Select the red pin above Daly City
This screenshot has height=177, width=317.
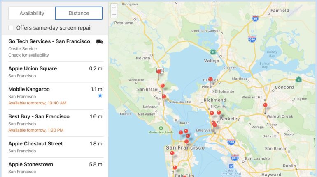point(175,167)
